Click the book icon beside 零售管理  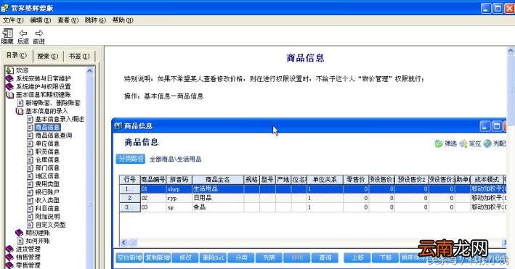[10, 265]
